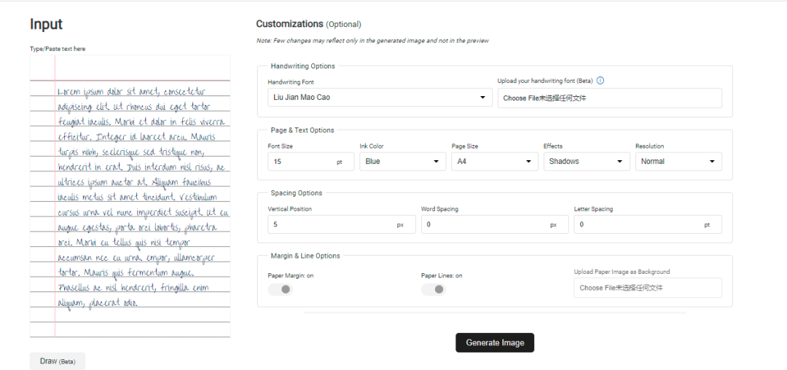Click the Vertical Position input field
Viewport: 787px width, 370px height.
coord(332,225)
